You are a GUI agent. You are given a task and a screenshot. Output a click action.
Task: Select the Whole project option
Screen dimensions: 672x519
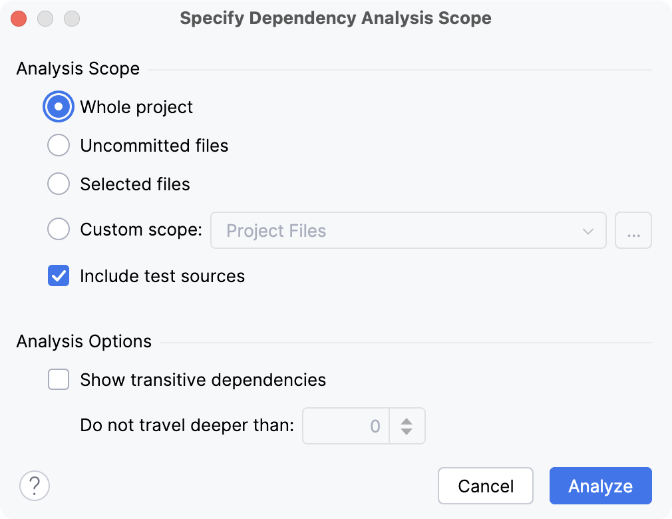pos(59,106)
